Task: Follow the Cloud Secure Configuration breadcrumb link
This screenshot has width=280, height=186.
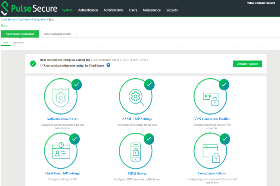Action: [32, 20]
